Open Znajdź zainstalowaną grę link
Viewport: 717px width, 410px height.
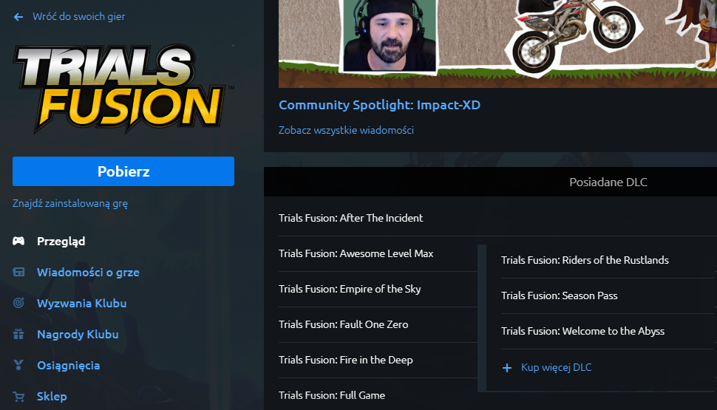pyautogui.click(x=70, y=203)
